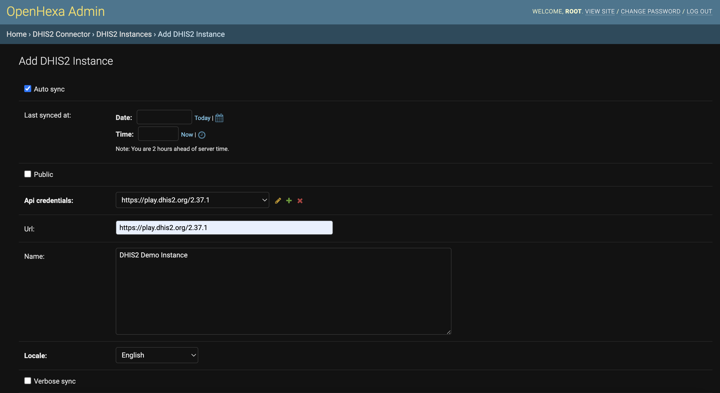Grab the Name textarea resize handle

coord(448,332)
